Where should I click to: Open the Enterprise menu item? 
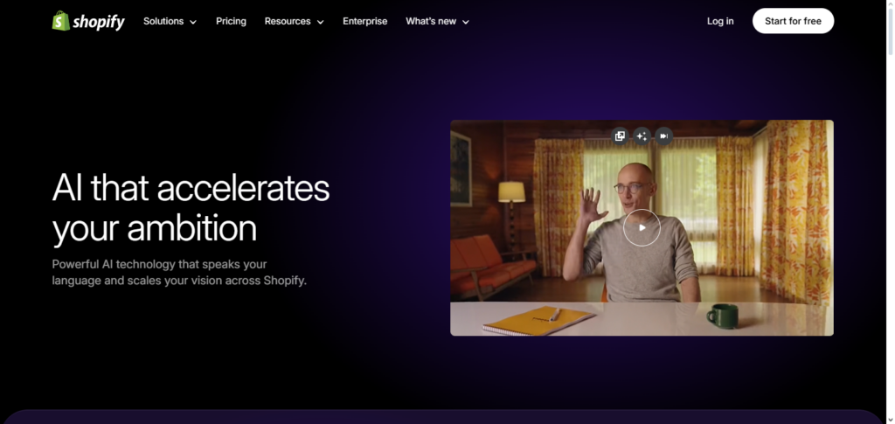364,21
